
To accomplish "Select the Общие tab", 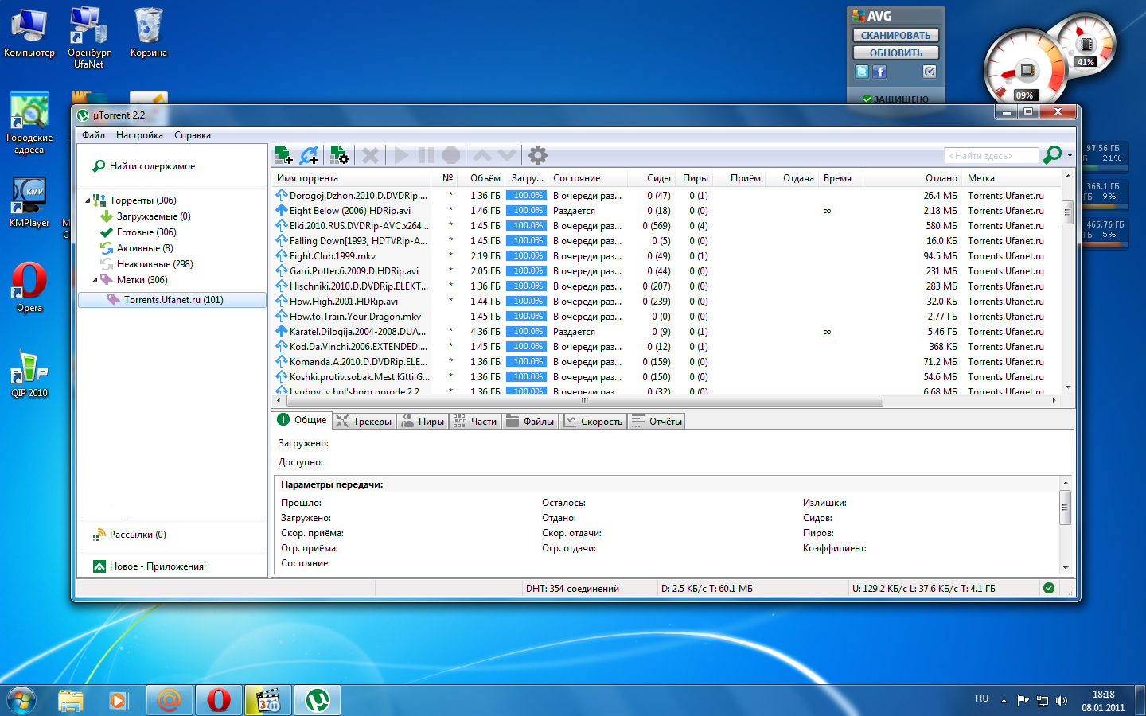I will pos(302,420).
